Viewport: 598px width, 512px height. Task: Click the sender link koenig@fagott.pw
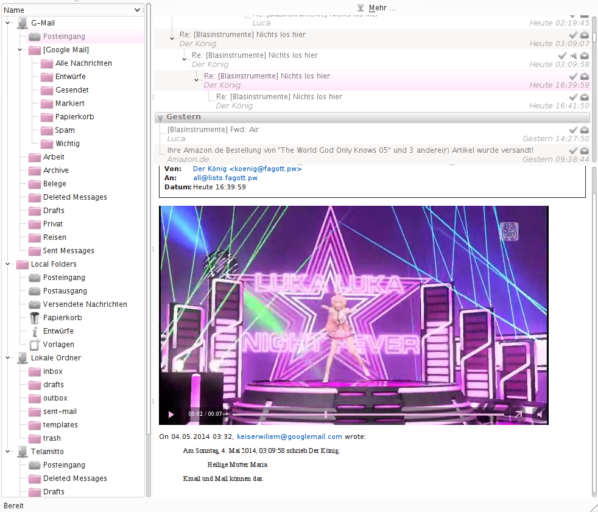click(x=247, y=169)
